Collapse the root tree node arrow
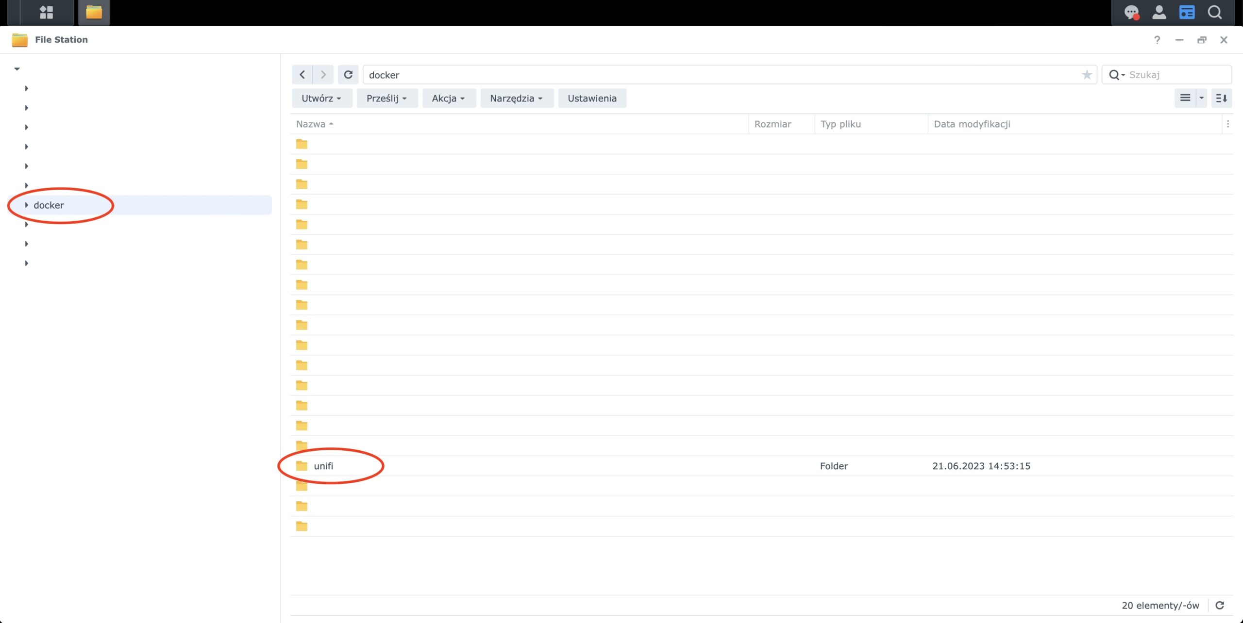 click(17, 69)
